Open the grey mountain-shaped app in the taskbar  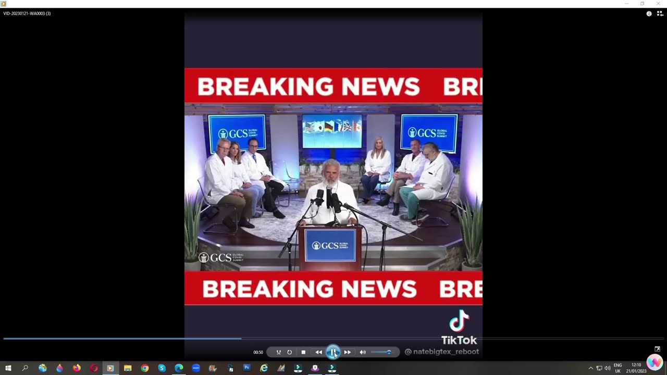(281, 368)
